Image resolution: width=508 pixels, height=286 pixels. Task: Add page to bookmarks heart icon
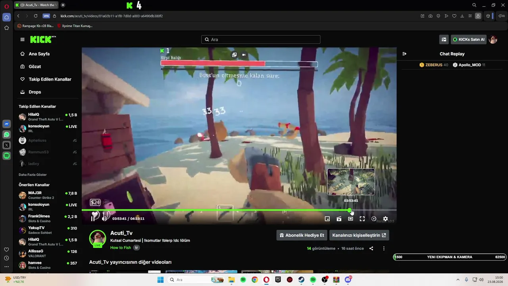click(454, 16)
